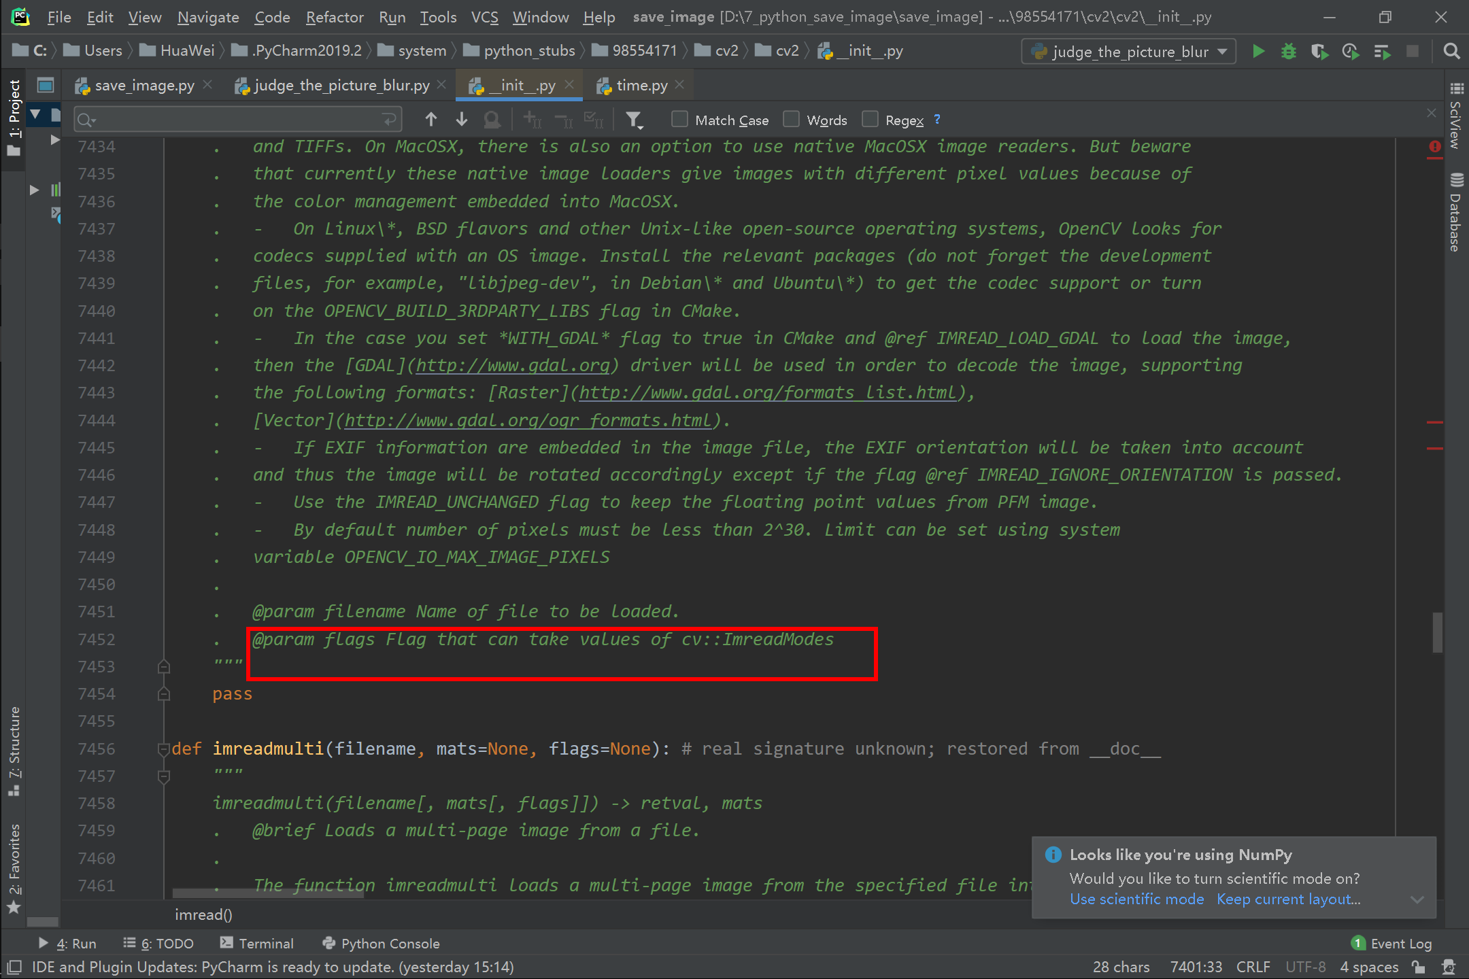Switch to the judge_the_picture_blur.py tab
The image size is (1469, 979).
341,86
